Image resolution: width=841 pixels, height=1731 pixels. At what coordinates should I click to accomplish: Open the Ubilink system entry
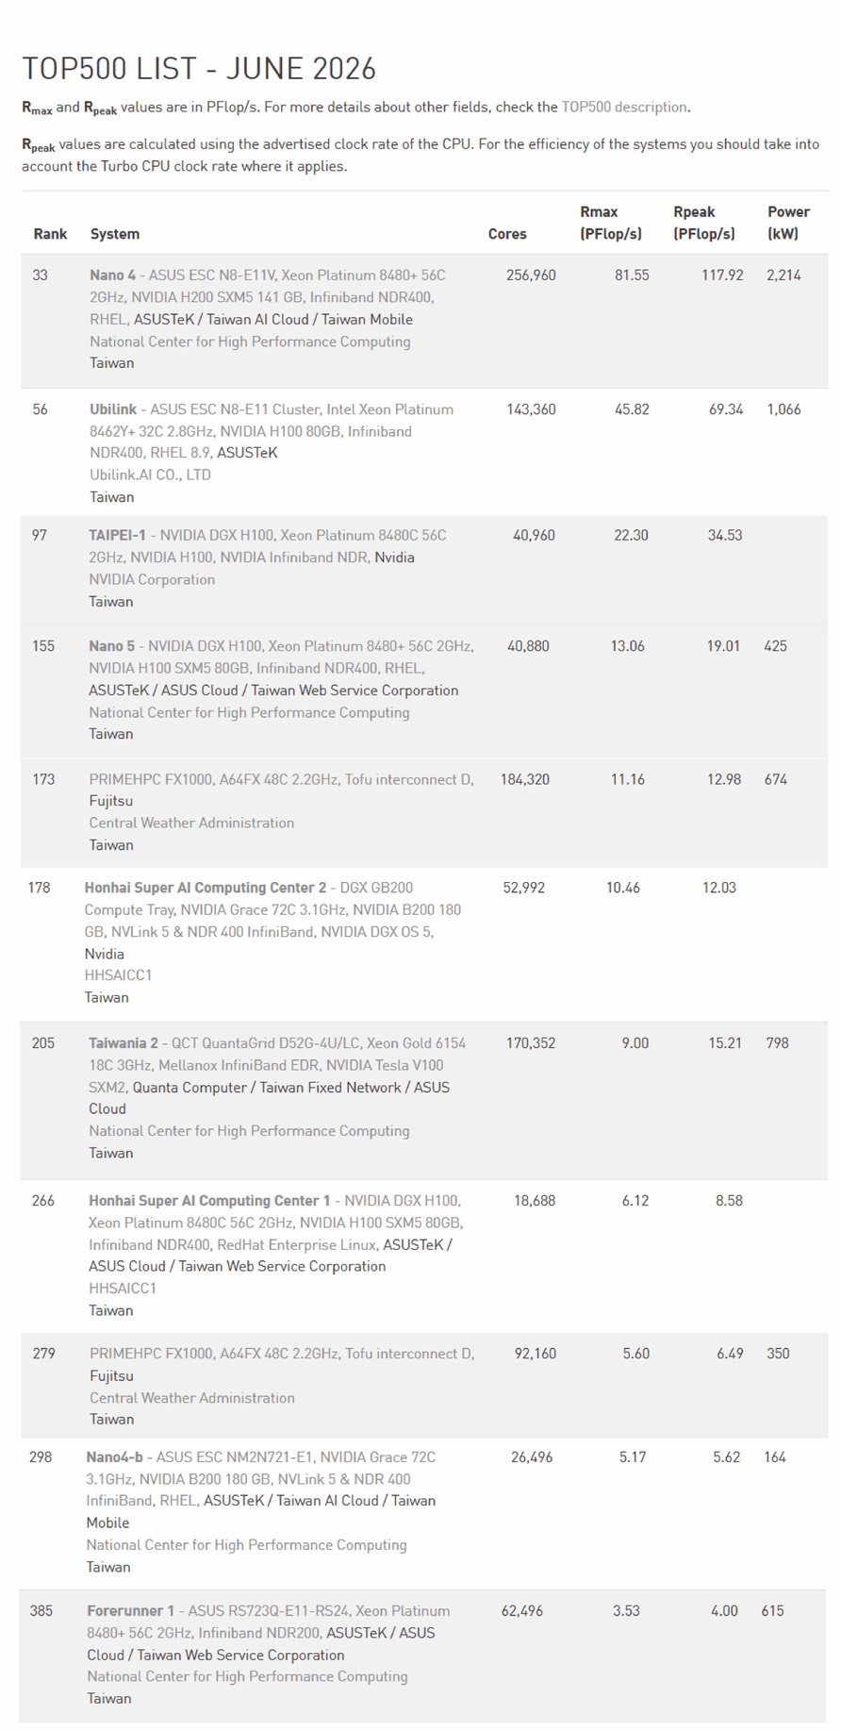(113, 409)
